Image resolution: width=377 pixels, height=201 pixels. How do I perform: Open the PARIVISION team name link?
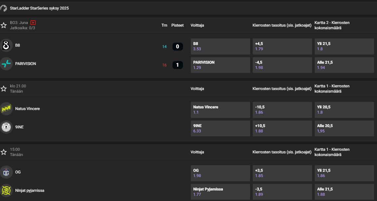[x=26, y=64]
